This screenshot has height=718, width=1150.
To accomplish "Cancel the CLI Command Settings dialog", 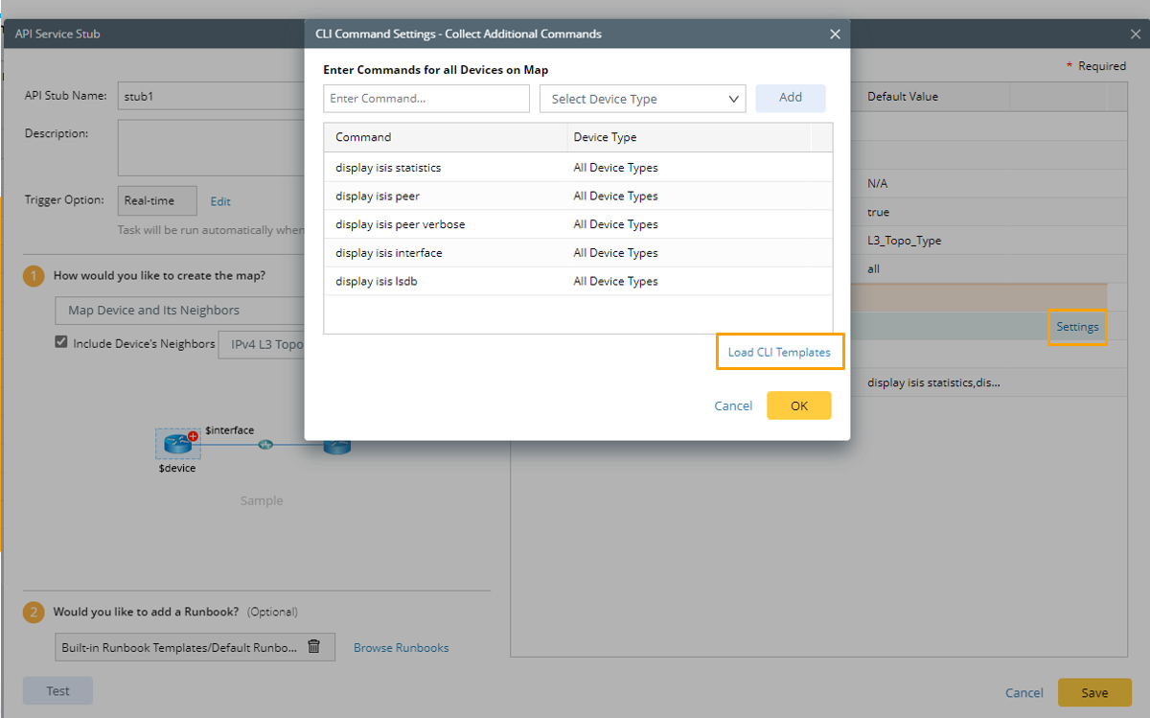I will pos(733,405).
